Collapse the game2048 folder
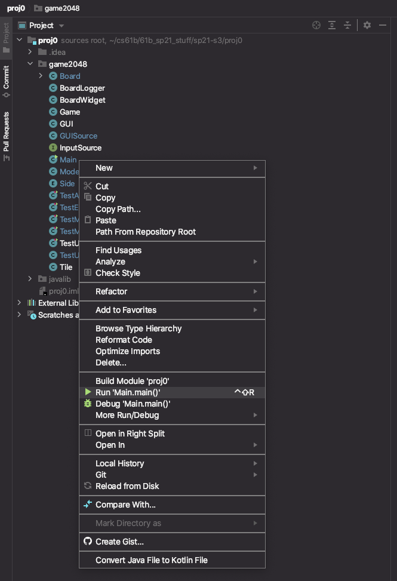Image resolution: width=397 pixels, height=581 pixels. click(30, 64)
